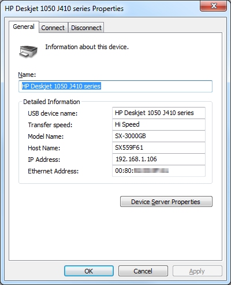Image resolution: width=231 pixels, height=285 pixels.
Task: Click the printer device icon
Action: coord(28,51)
